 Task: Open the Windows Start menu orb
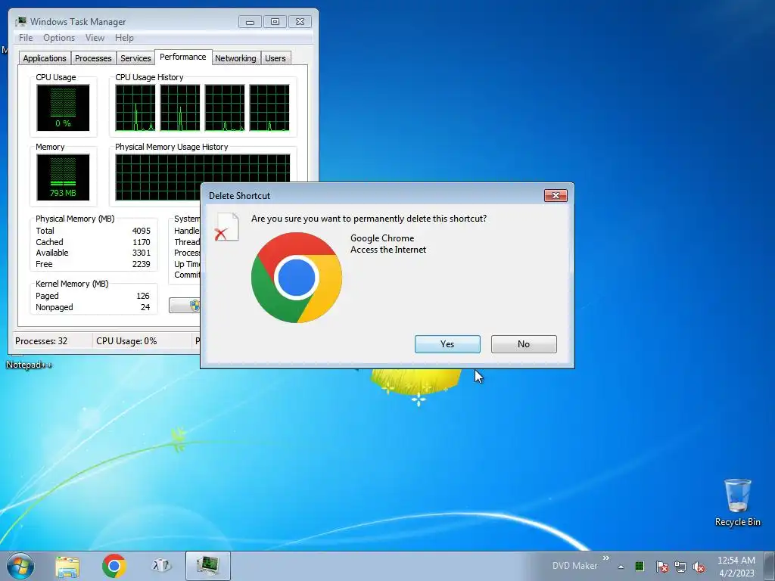click(20, 566)
